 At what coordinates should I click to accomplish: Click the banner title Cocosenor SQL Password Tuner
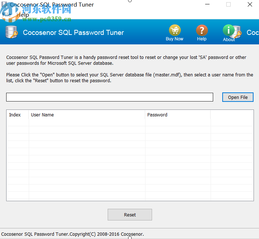tap(73, 32)
